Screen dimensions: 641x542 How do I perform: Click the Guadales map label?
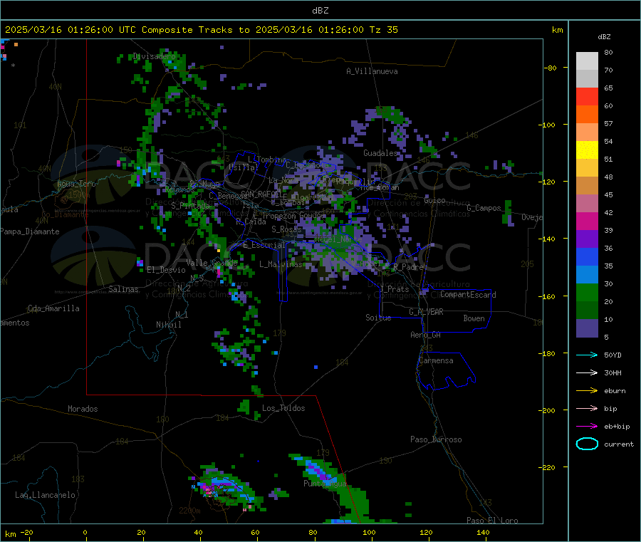tap(380, 153)
